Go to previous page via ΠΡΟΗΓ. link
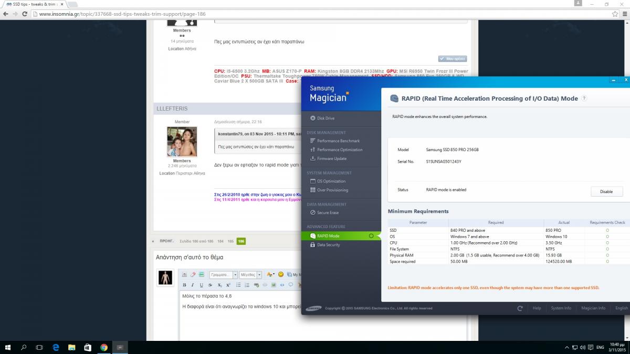 point(166,241)
